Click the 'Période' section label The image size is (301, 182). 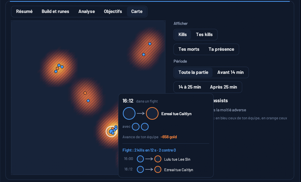coord(180,62)
